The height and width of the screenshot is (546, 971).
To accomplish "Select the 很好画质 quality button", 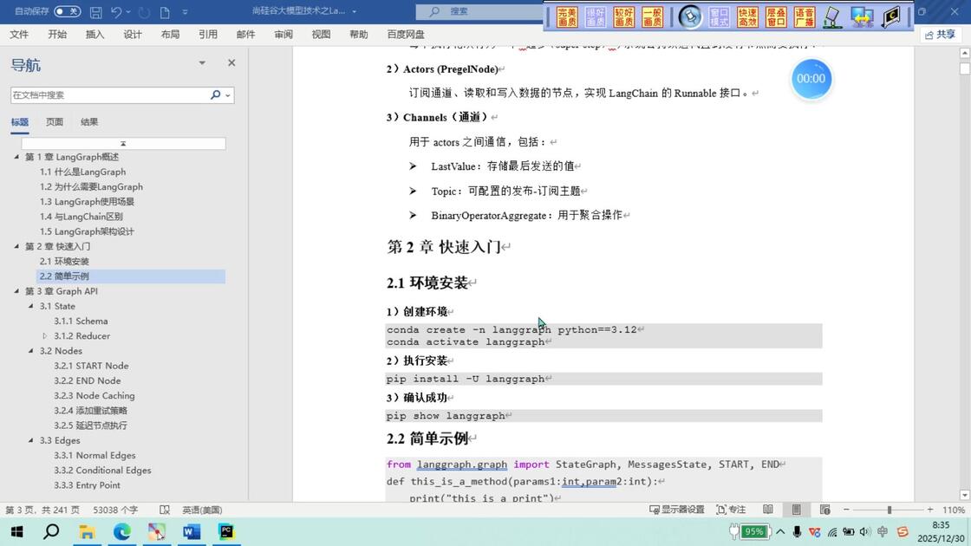I will [595, 17].
